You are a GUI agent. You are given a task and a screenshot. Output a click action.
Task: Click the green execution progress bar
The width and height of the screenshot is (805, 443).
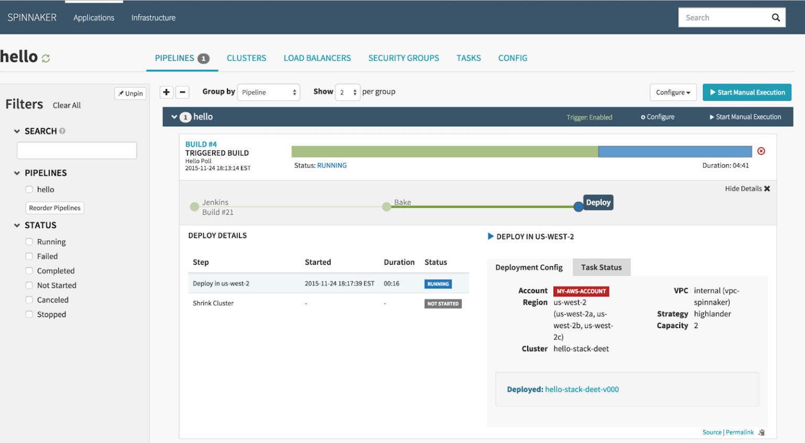point(444,151)
